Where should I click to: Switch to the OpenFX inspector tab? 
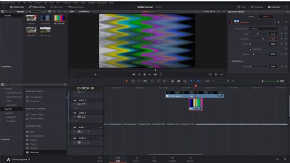tap(266, 16)
